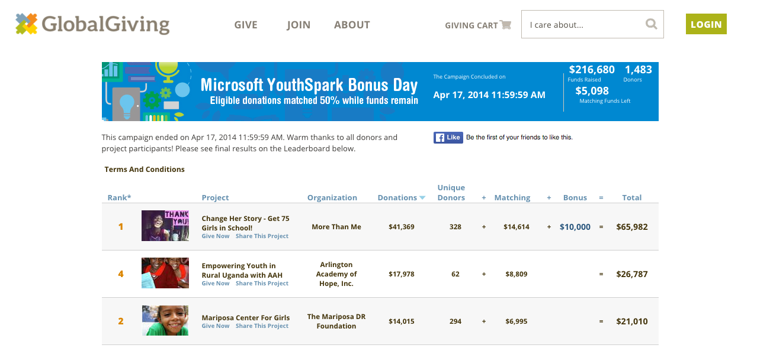The width and height of the screenshot is (757, 348).
Task: Open Change Her Story project thumbnail
Action: pyautogui.click(x=165, y=226)
